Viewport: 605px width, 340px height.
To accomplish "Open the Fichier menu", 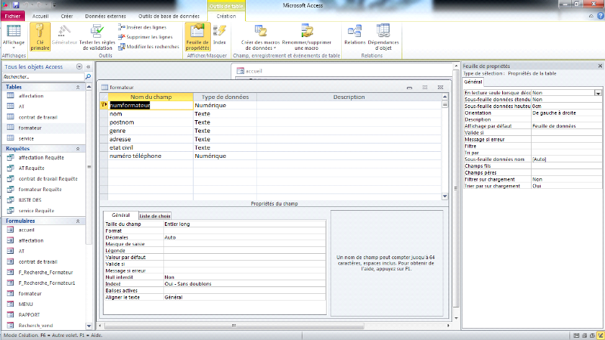I will tap(13, 15).
